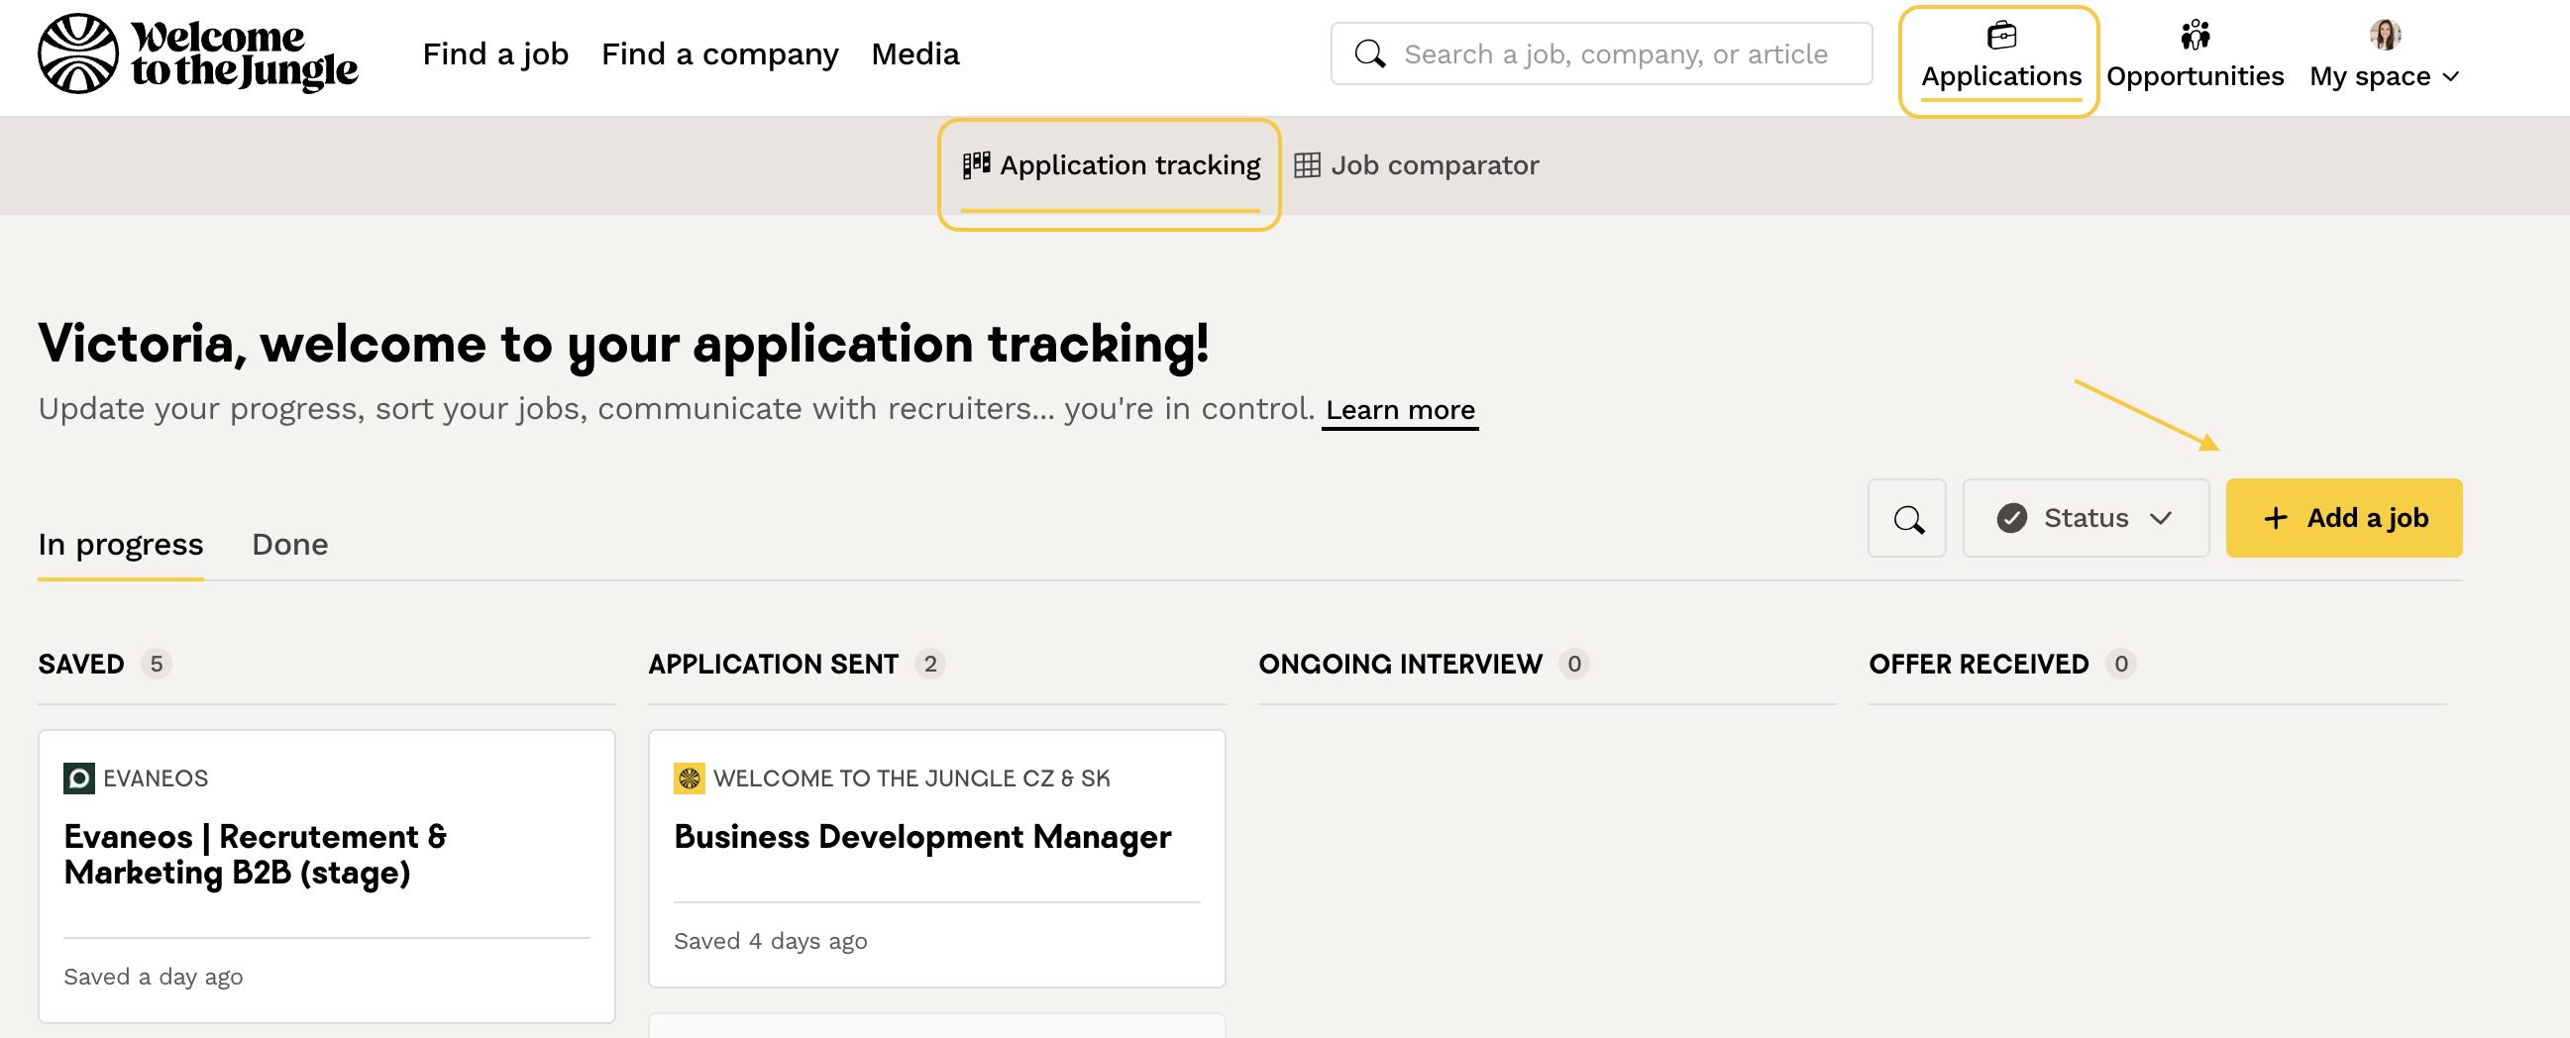This screenshot has width=2570, height=1038.
Task: Select the In progress tab
Action: click(x=121, y=545)
